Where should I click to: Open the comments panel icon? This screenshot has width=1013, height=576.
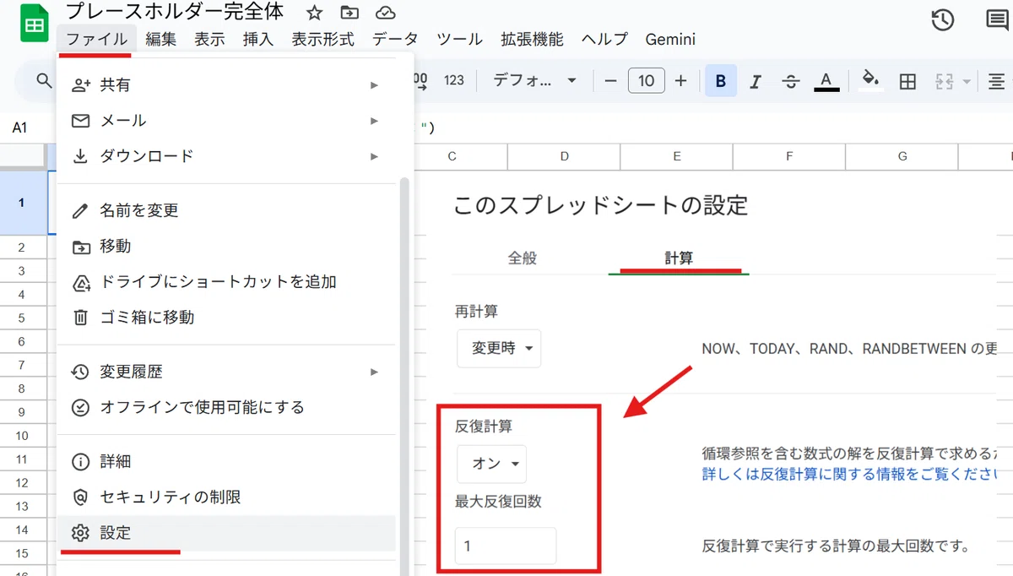(x=997, y=21)
